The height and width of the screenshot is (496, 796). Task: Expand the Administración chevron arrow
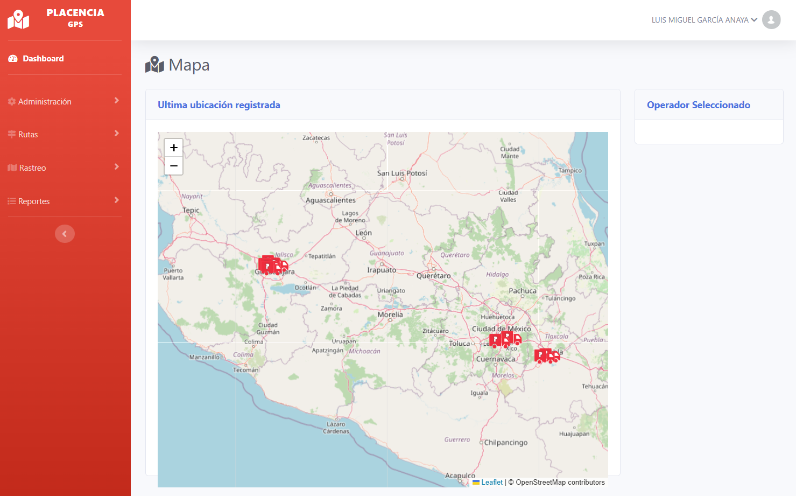117,101
